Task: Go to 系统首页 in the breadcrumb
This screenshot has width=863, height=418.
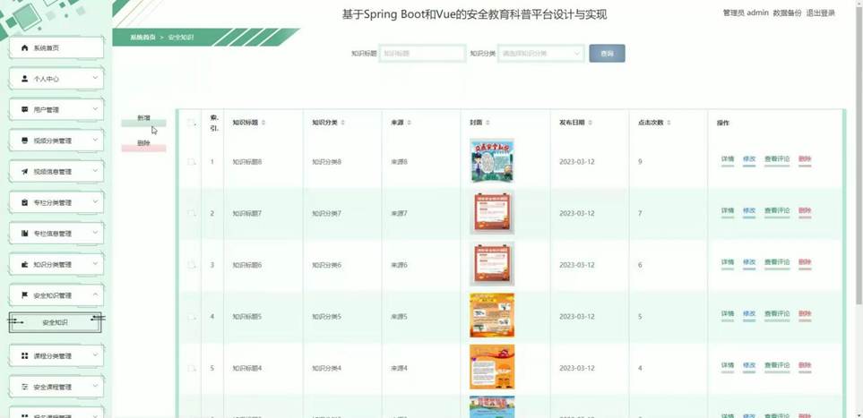Action: [142, 38]
